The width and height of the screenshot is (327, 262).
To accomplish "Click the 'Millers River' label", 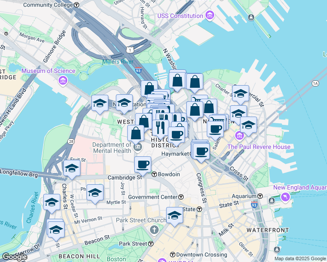I will click(118, 62).
